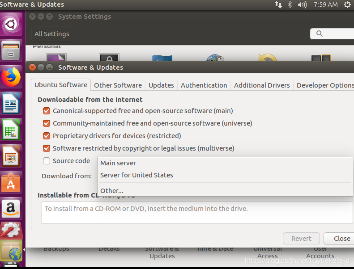Open the Developer Options tab
Viewport: 354px width, 269px height.
[324, 85]
